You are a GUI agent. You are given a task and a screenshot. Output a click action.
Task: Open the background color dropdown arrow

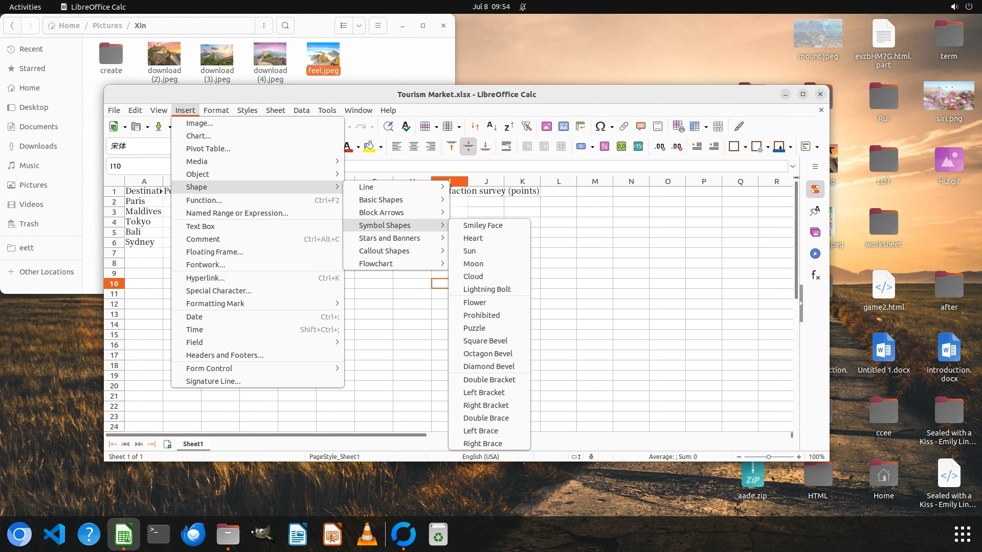pyautogui.click(x=381, y=147)
